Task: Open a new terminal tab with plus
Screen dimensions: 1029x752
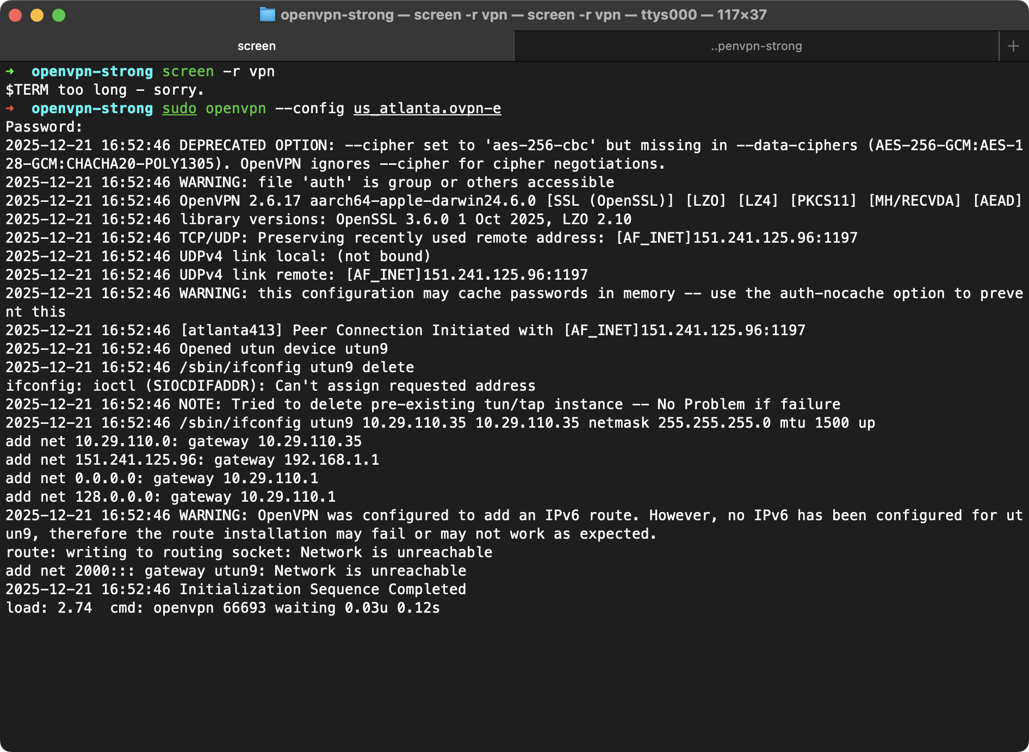Action: [x=1013, y=46]
